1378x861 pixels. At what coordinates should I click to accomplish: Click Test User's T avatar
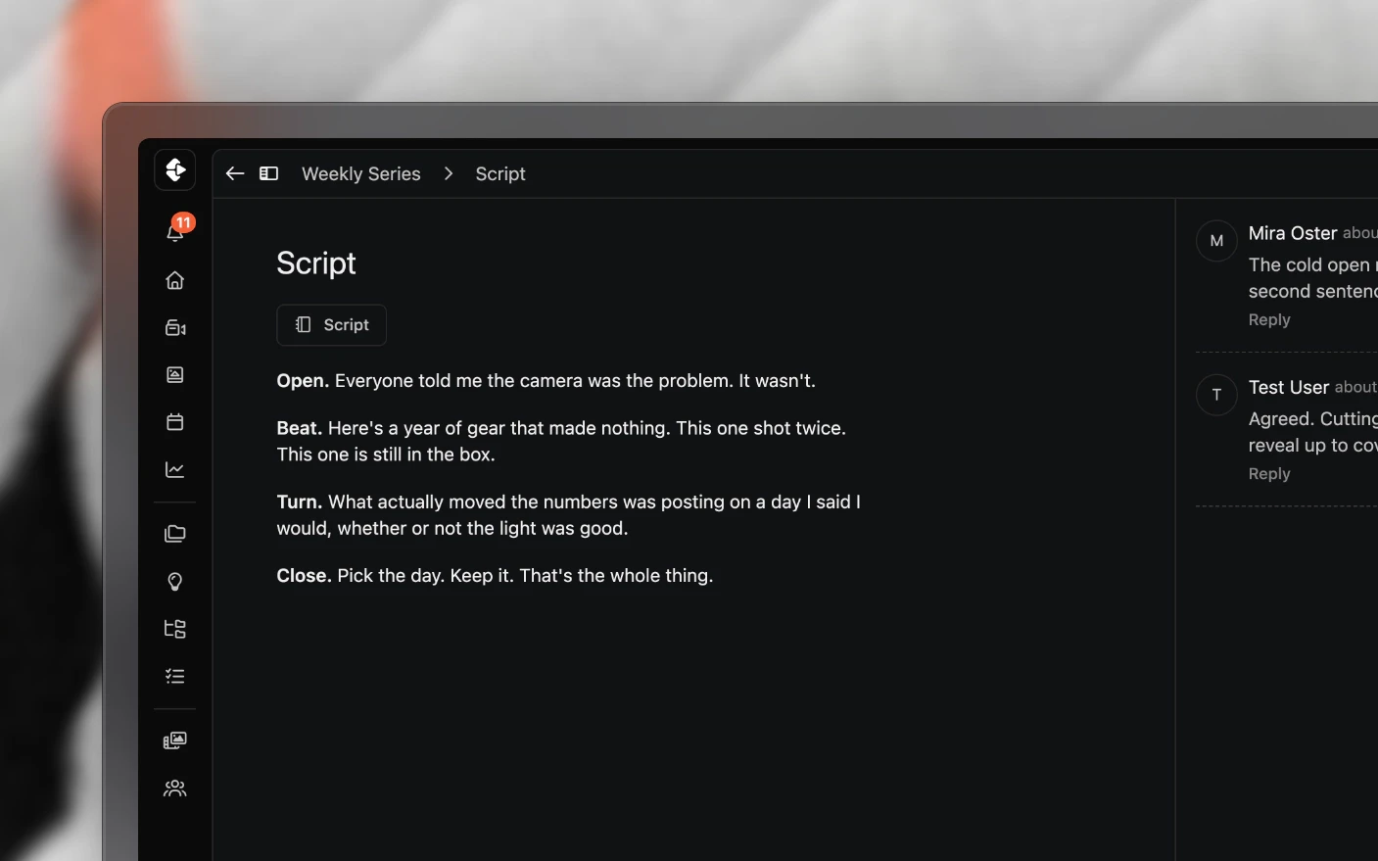[1217, 395]
